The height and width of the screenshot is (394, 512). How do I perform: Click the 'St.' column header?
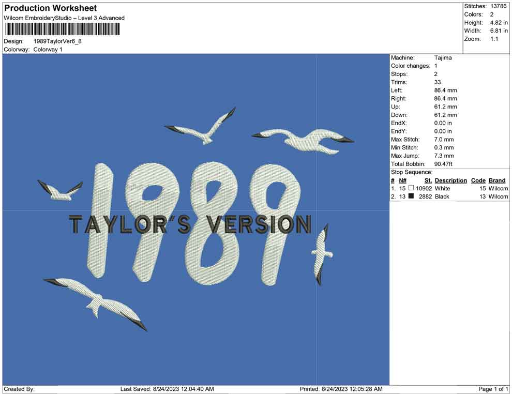pos(428,180)
